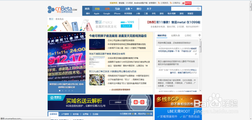Click the iOS阅读 top link
This screenshot has width=252, height=120.
click(x=129, y=3)
